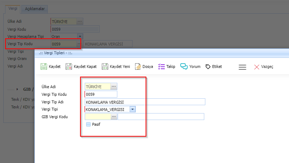
Task: Click the red X Vazgeç icon
Action: coord(256,67)
